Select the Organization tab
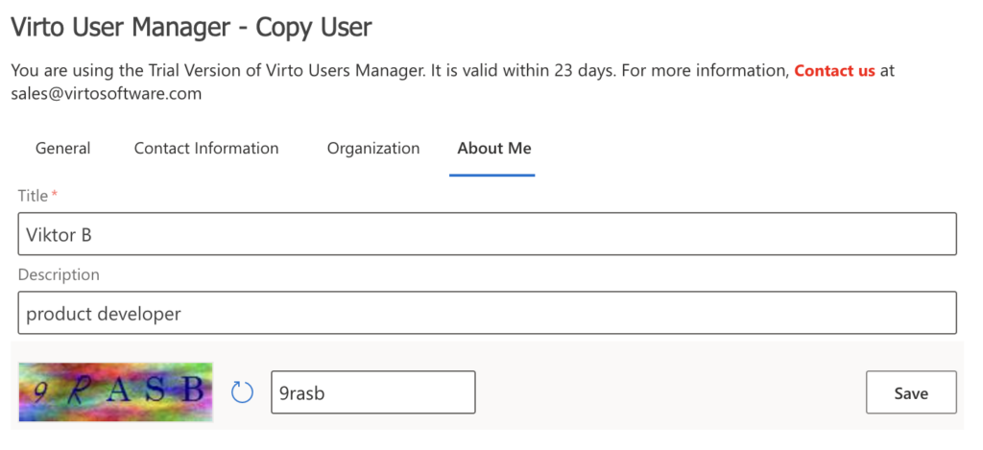This screenshot has width=983, height=450. (373, 148)
